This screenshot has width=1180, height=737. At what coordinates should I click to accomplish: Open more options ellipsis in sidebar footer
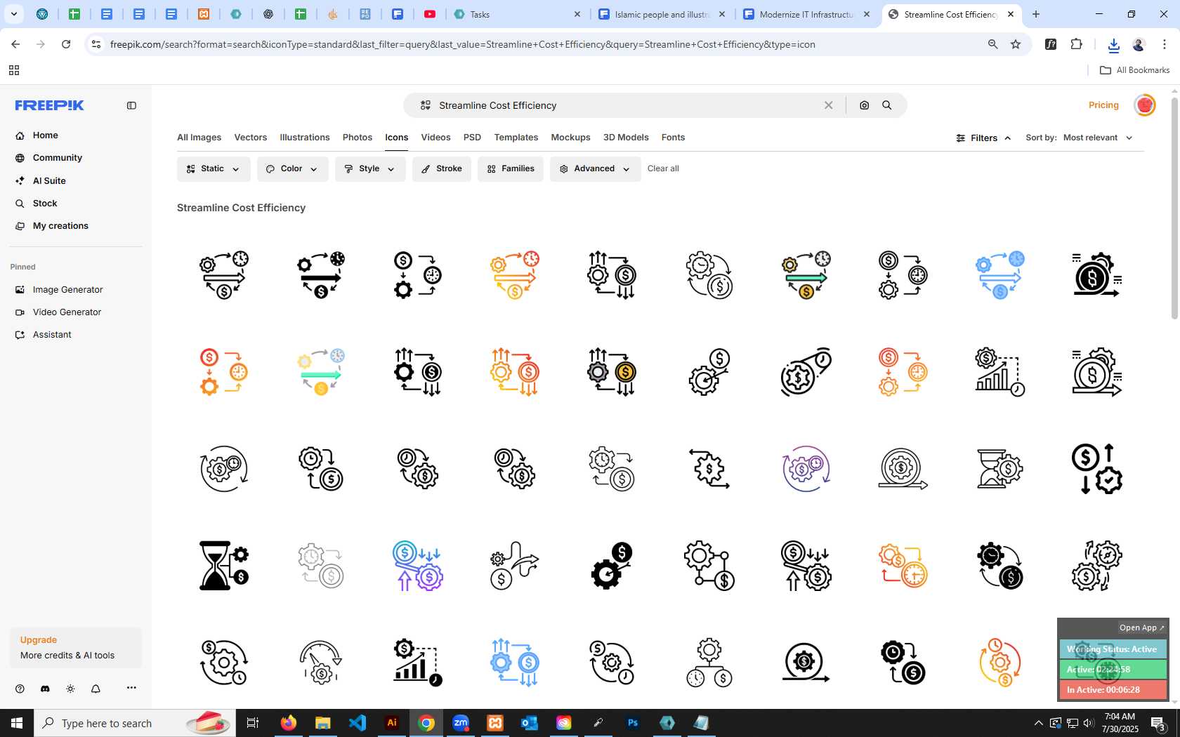tap(131, 688)
